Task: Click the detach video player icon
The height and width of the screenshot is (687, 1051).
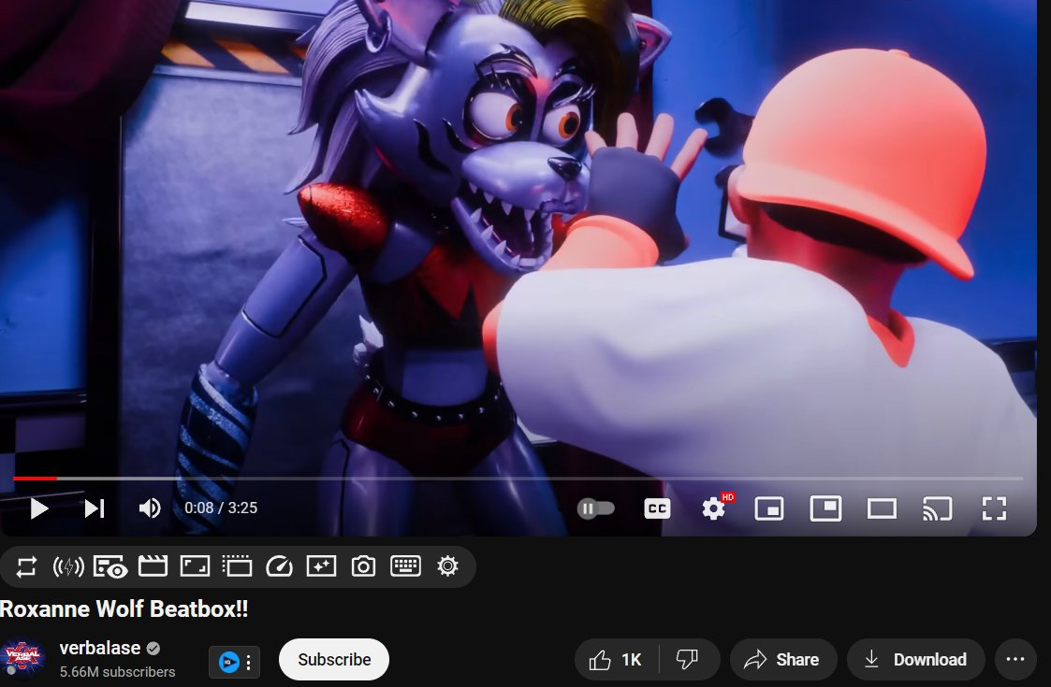Action: pos(237,566)
